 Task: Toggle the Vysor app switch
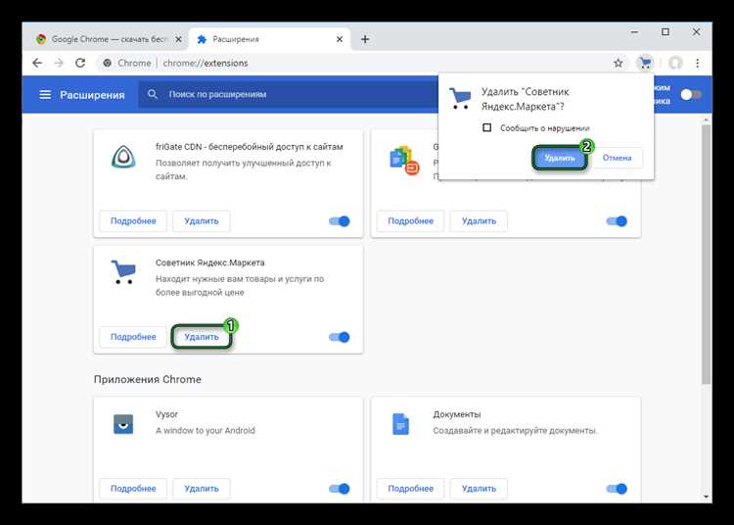340,488
